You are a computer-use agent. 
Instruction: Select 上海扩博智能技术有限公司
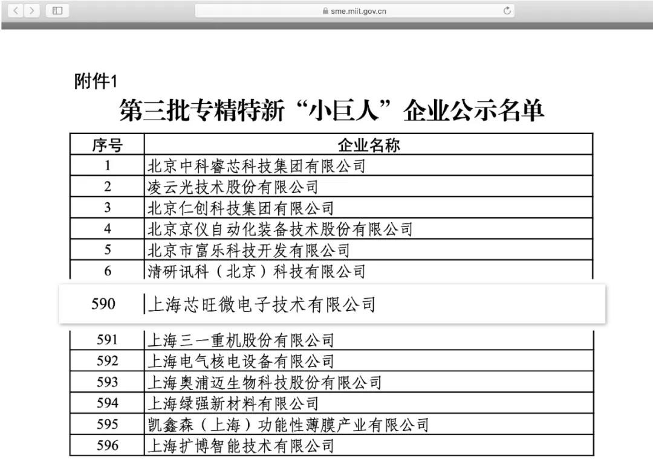point(241,446)
